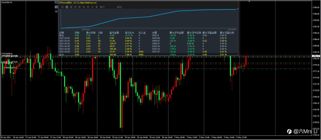This screenshot has height=140, width=321.
Task: Click the 1770.50 price axis label
Action: point(316,90)
